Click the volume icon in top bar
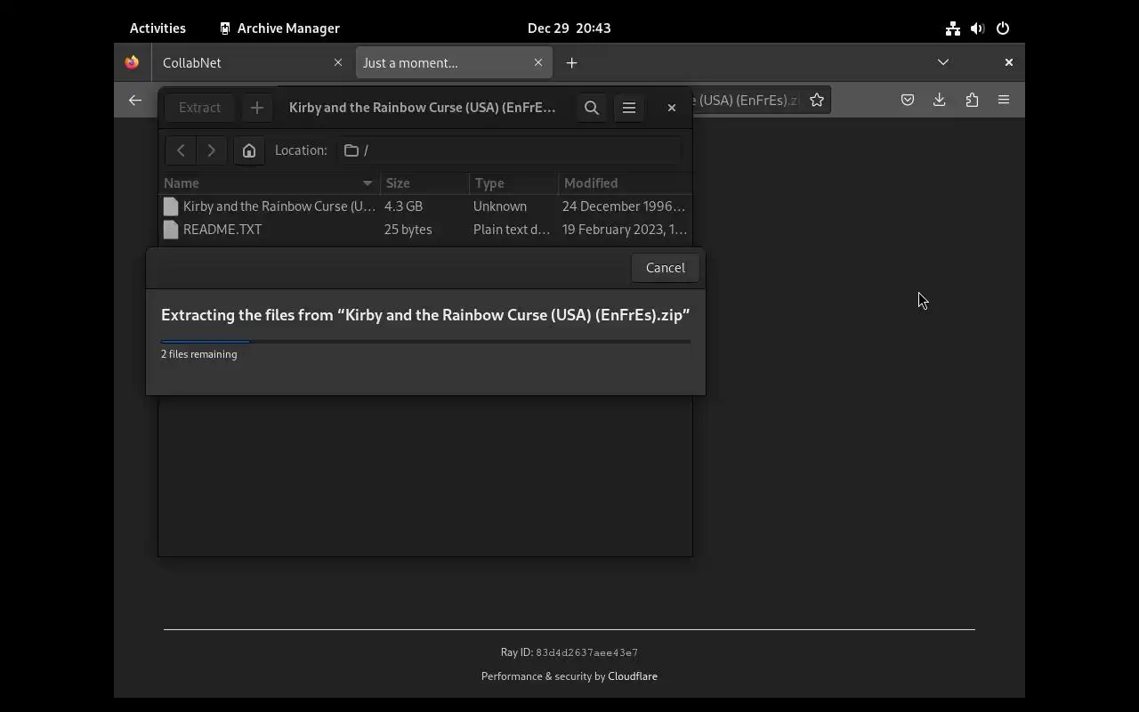 click(978, 28)
